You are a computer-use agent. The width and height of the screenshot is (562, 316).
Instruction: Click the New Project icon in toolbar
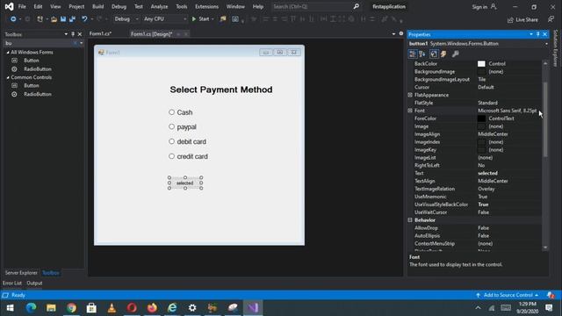click(x=40, y=19)
